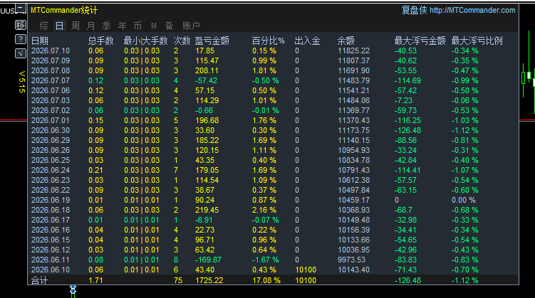Collapse the MTCommander panel with minus icon
The image size is (535, 298).
(21, 8)
